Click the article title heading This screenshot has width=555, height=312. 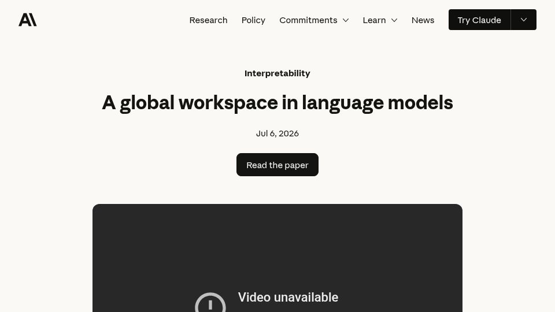tap(277, 103)
